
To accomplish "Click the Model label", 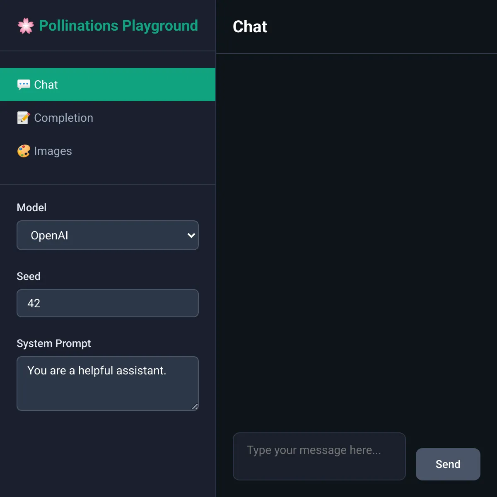I will tap(31, 207).
